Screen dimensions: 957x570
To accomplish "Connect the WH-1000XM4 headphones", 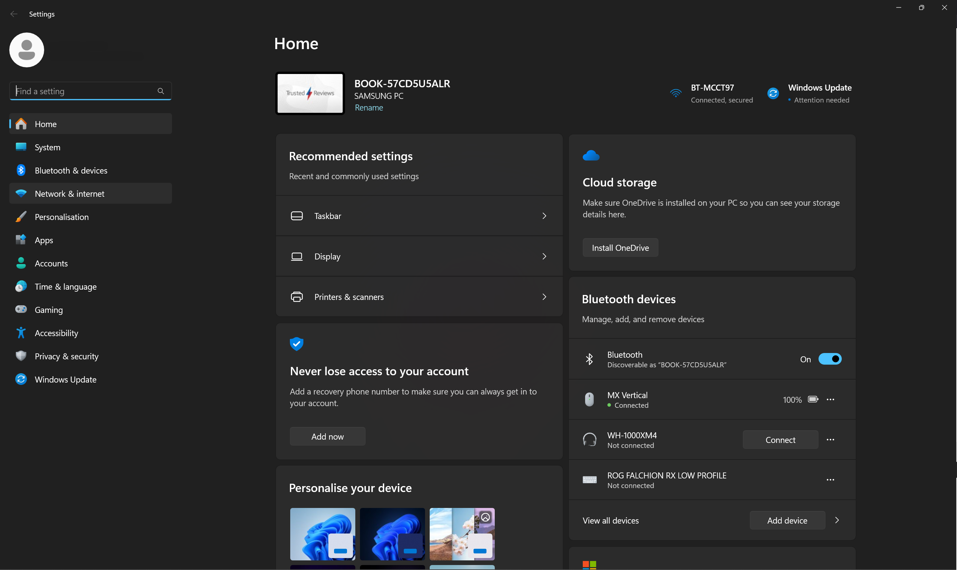I will coord(780,440).
